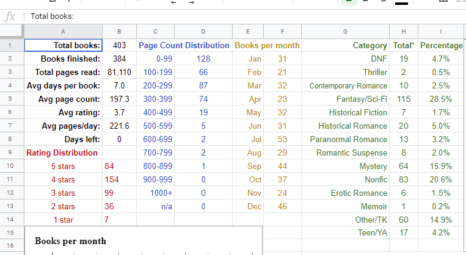
Task: Select the Books per month chart title
Action: 70,241
